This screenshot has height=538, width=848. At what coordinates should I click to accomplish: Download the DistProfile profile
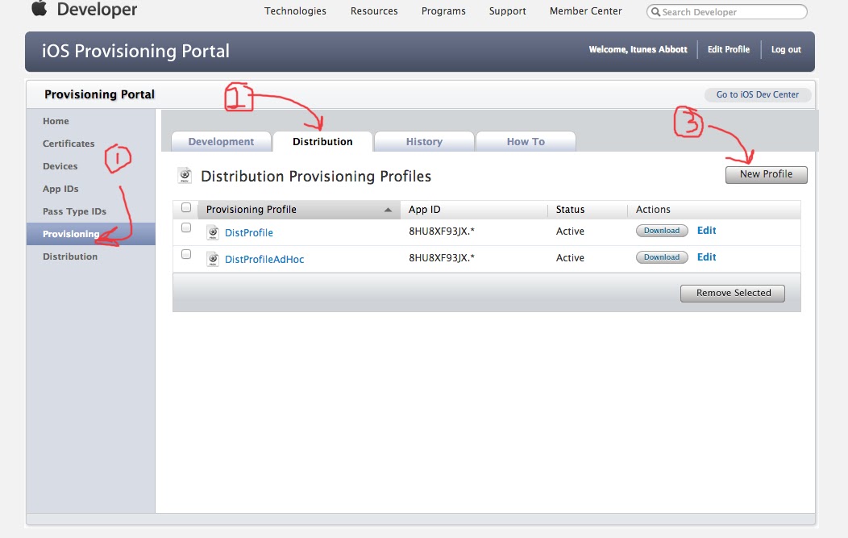click(662, 231)
